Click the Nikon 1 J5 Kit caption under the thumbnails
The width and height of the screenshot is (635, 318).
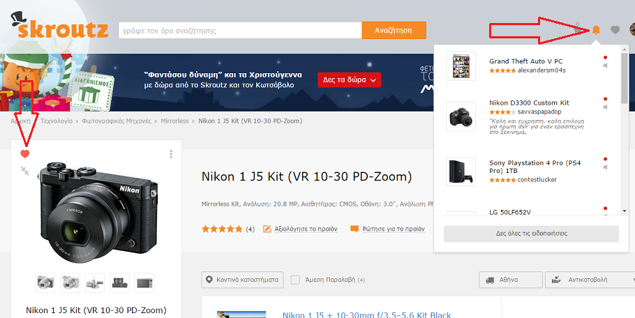pyautogui.click(x=96, y=310)
